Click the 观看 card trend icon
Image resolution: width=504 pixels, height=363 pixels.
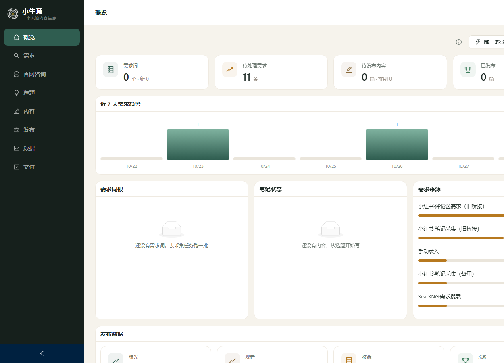point(232,358)
